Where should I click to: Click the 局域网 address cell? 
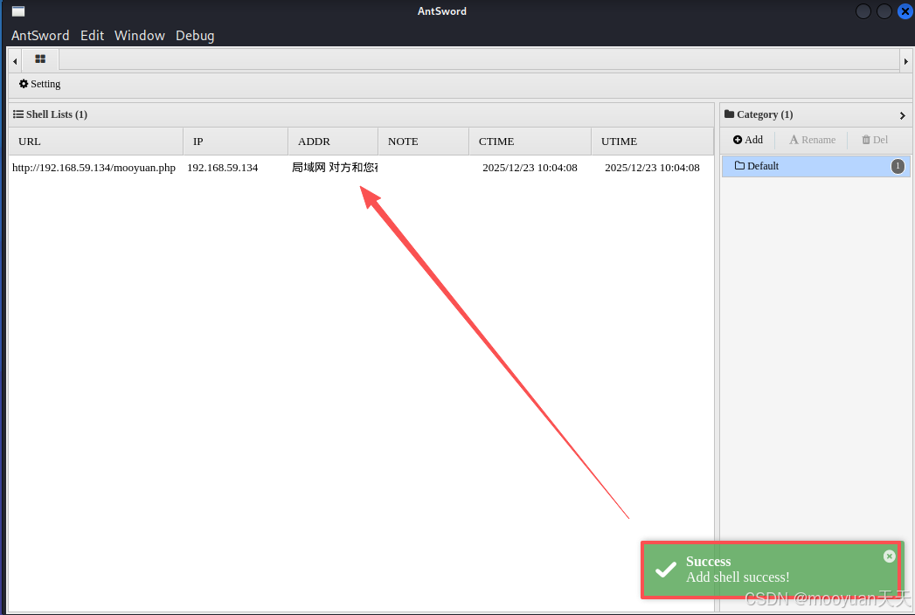pos(335,168)
